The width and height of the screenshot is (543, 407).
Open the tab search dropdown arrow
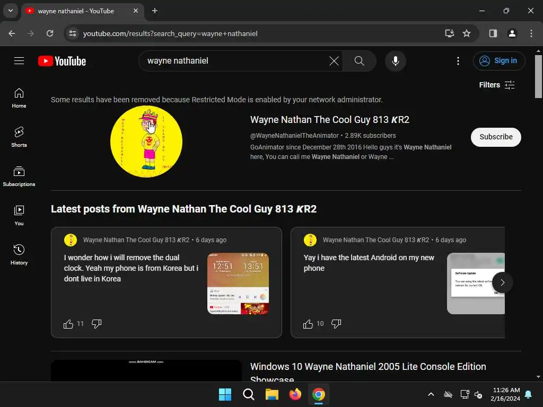coord(11,11)
